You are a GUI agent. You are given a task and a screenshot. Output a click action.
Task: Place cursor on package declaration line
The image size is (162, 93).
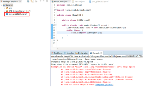[x=69, y=5]
